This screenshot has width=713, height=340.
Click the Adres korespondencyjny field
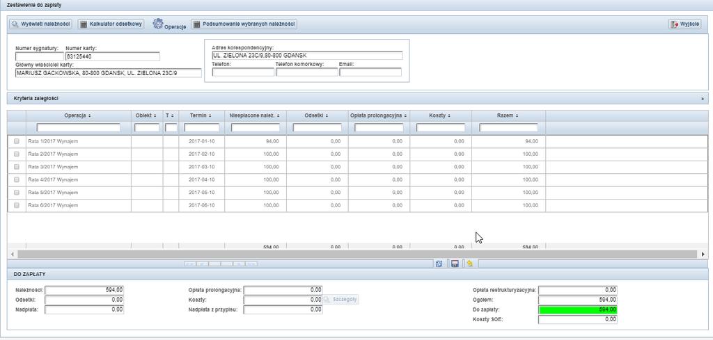tap(307, 56)
